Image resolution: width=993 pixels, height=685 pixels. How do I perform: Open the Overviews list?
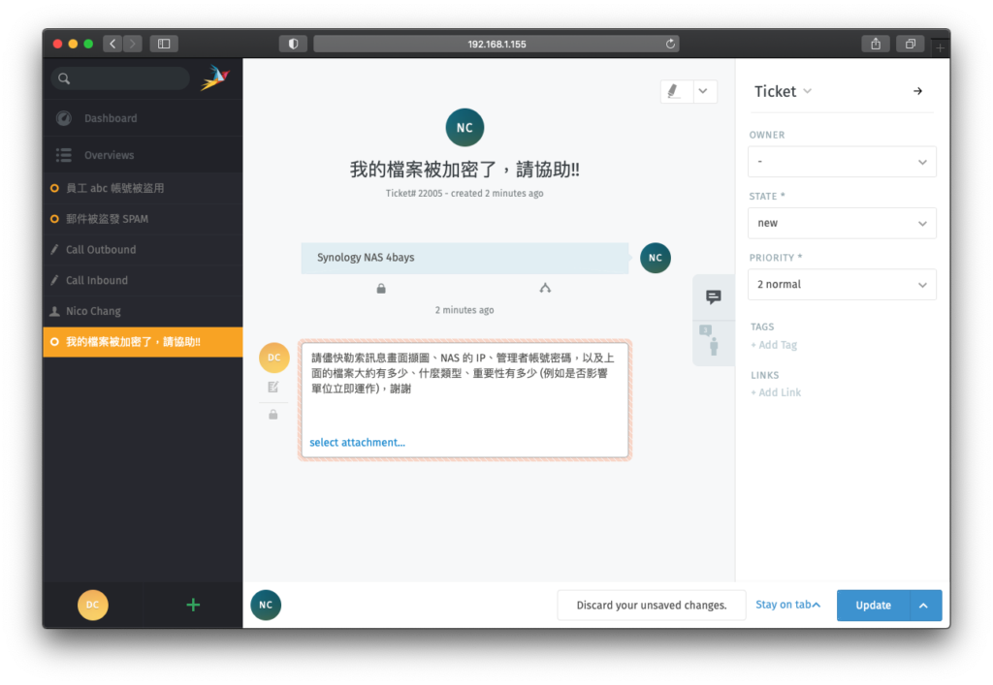pos(143,155)
